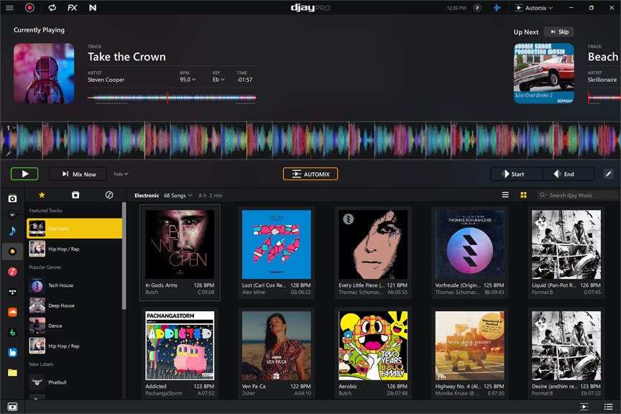621x414 pixels.
Task: Open the Key Eb dropdown
Action: [218, 80]
